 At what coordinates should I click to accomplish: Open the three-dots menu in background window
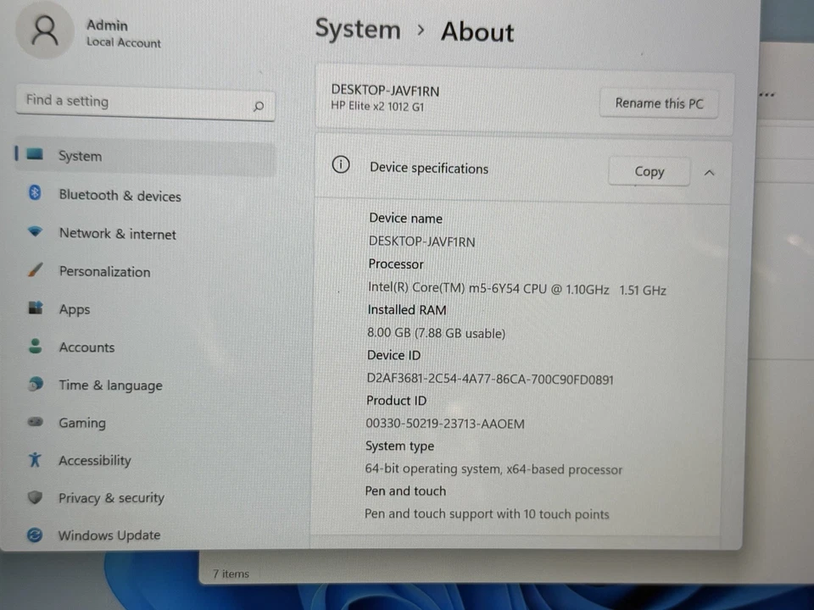tap(767, 95)
